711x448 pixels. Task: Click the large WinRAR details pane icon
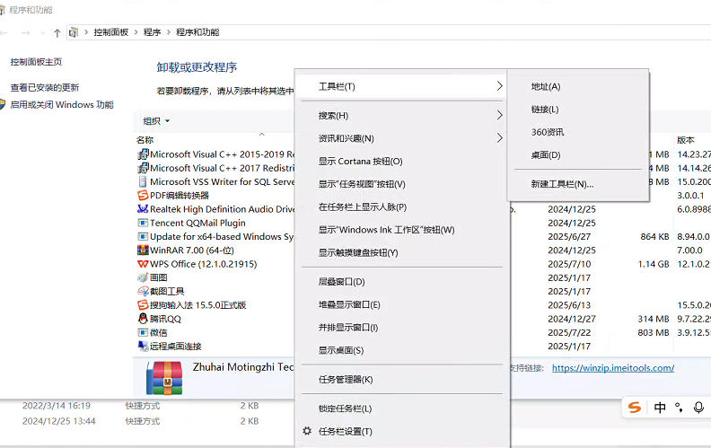pyautogui.click(x=164, y=378)
